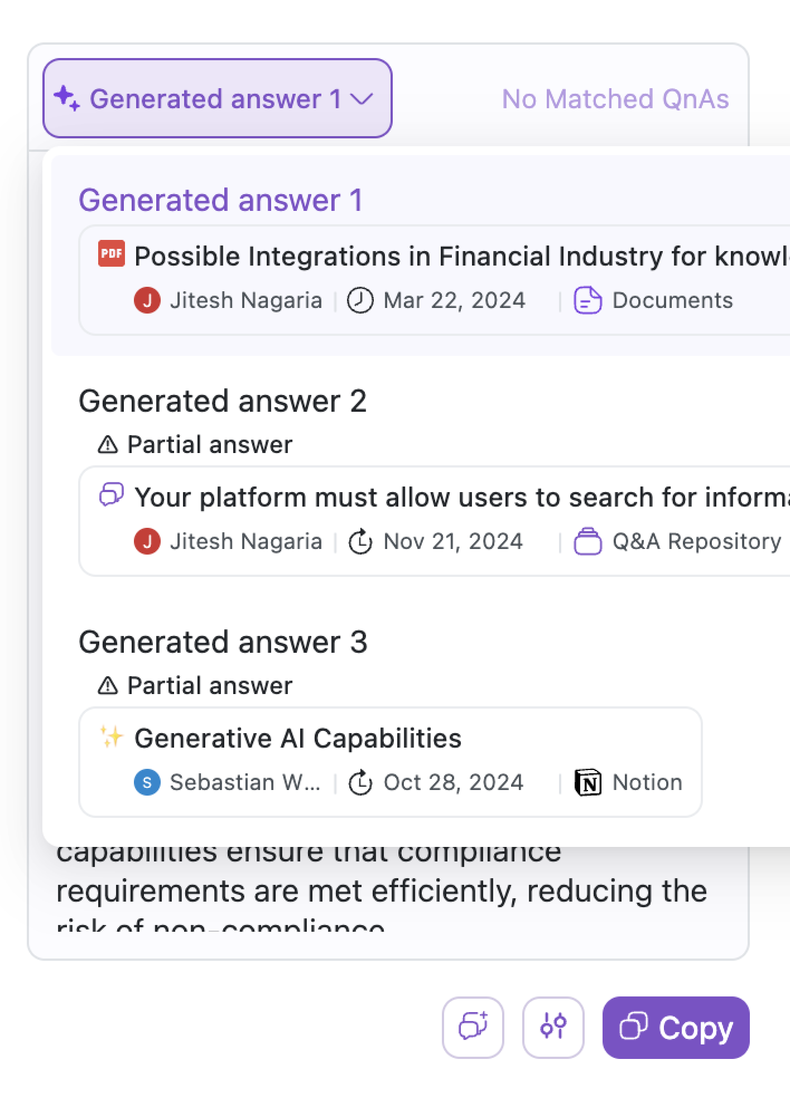Collapse the Generated answer 1 dropdown

point(217,99)
